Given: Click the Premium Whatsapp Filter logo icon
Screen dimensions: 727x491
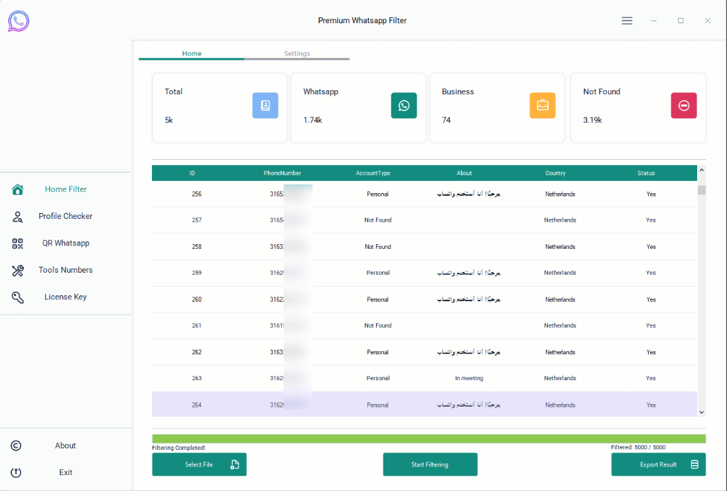Looking at the screenshot, I should click(x=19, y=21).
